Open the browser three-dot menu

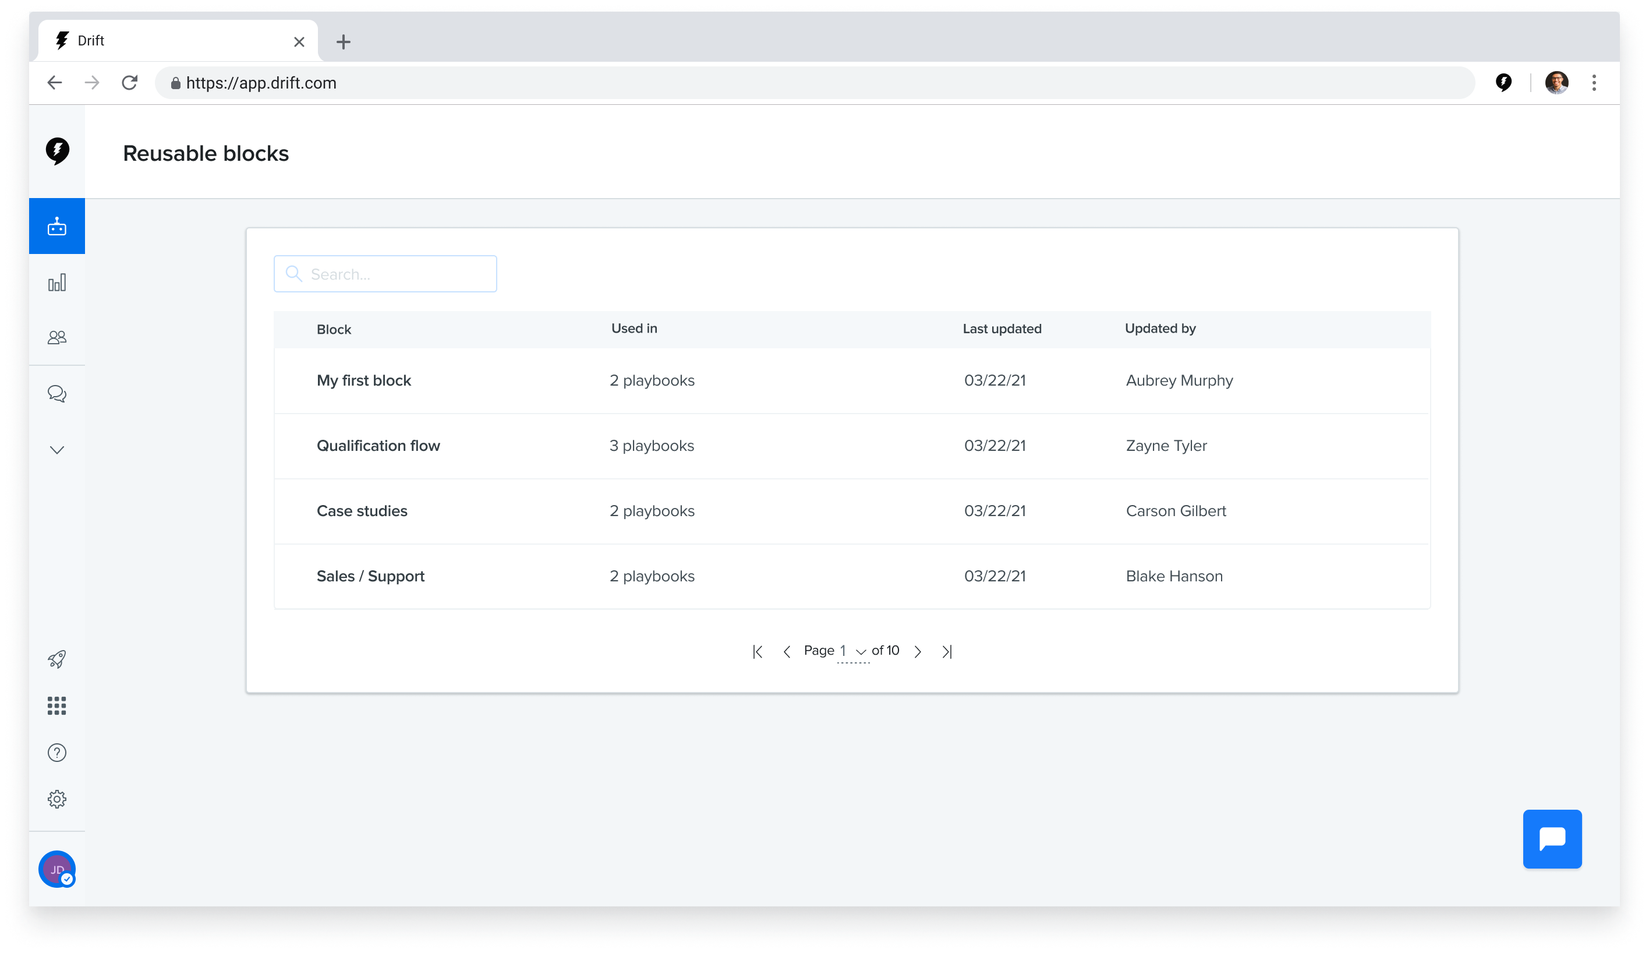point(1594,83)
